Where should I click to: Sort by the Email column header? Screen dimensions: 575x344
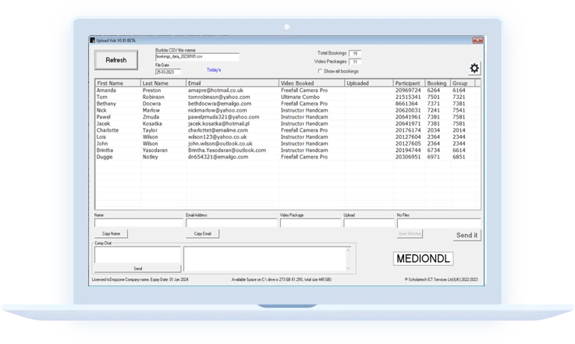tap(232, 83)
